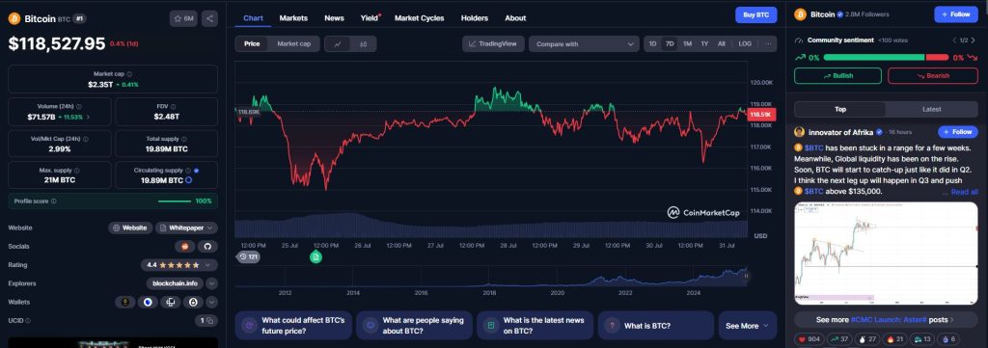
Task: Set chart range to 1M
Action: point(687,44)
